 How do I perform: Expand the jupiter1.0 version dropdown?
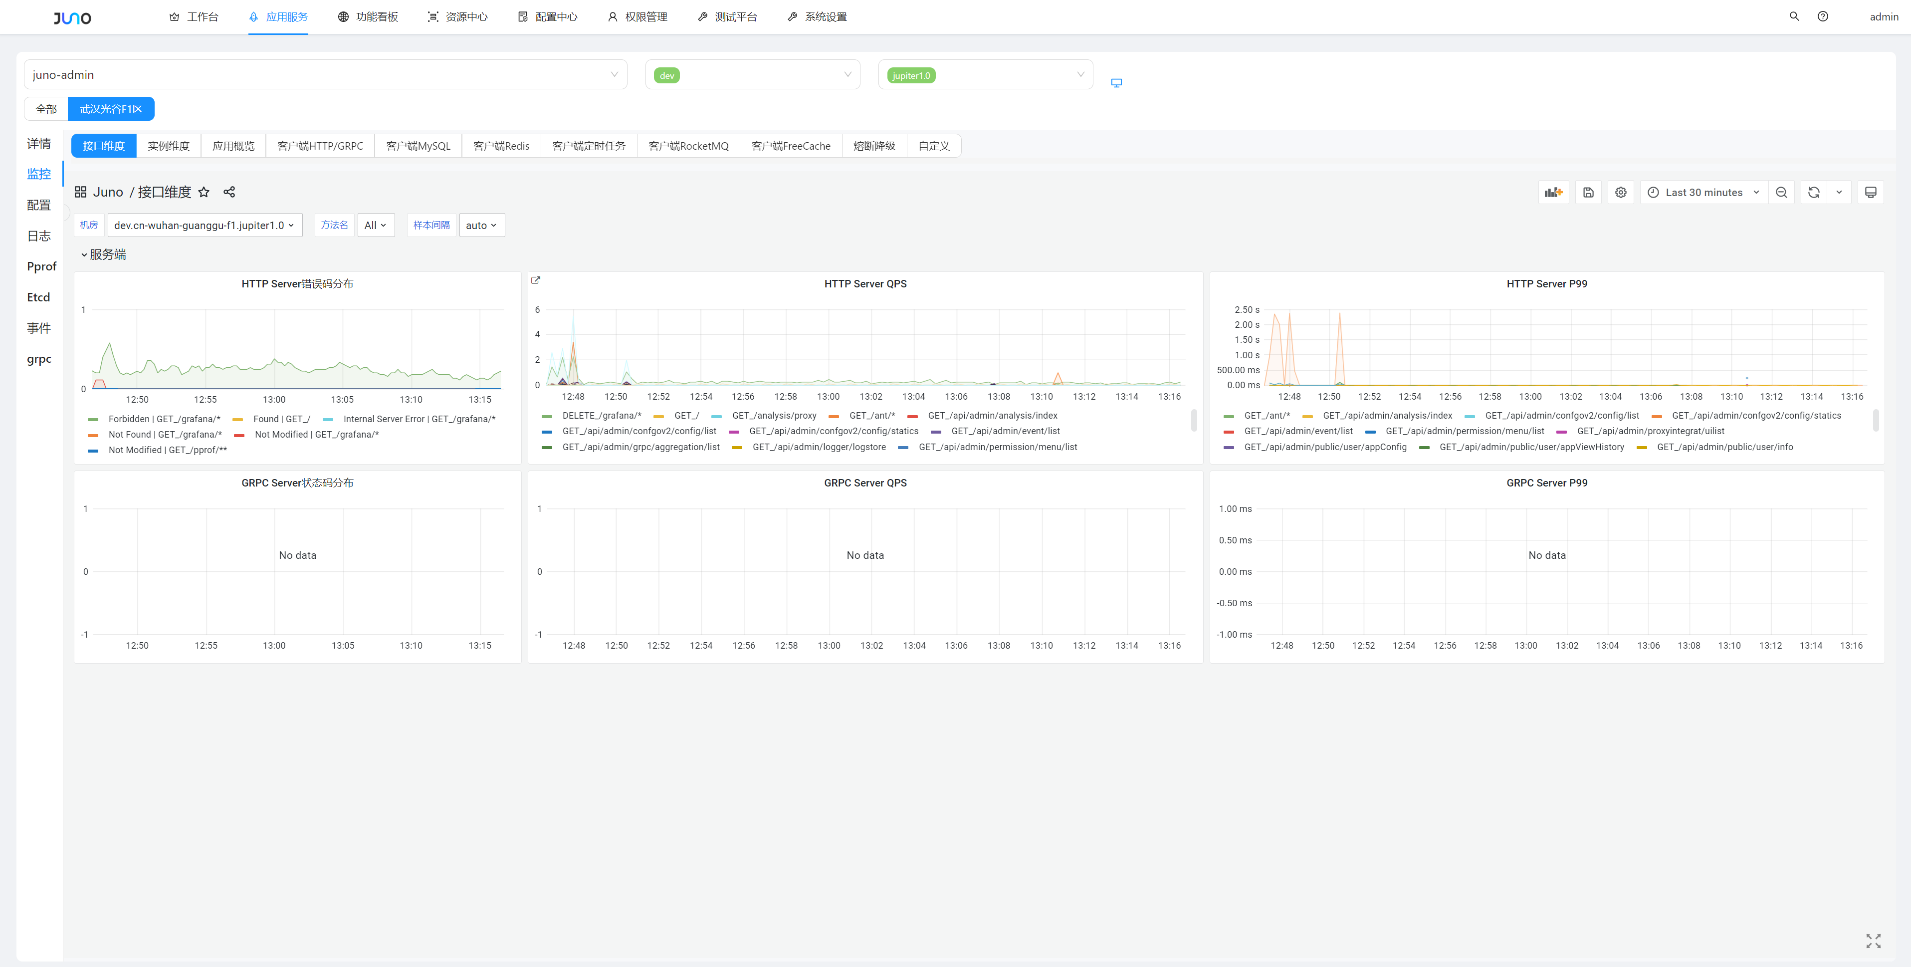(x=986, y=75)
